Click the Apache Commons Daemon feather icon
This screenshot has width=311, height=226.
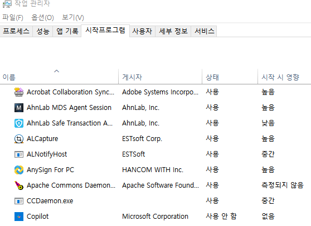(x=19, y=185)
